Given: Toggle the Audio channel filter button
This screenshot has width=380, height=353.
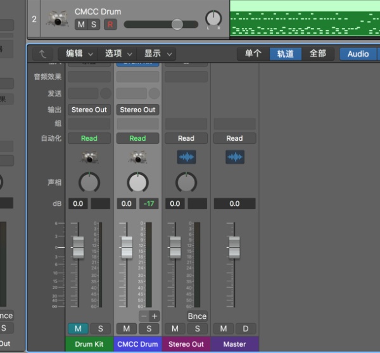Looking at the screenshot, I should pyautogui.click(x=358, y=54).
